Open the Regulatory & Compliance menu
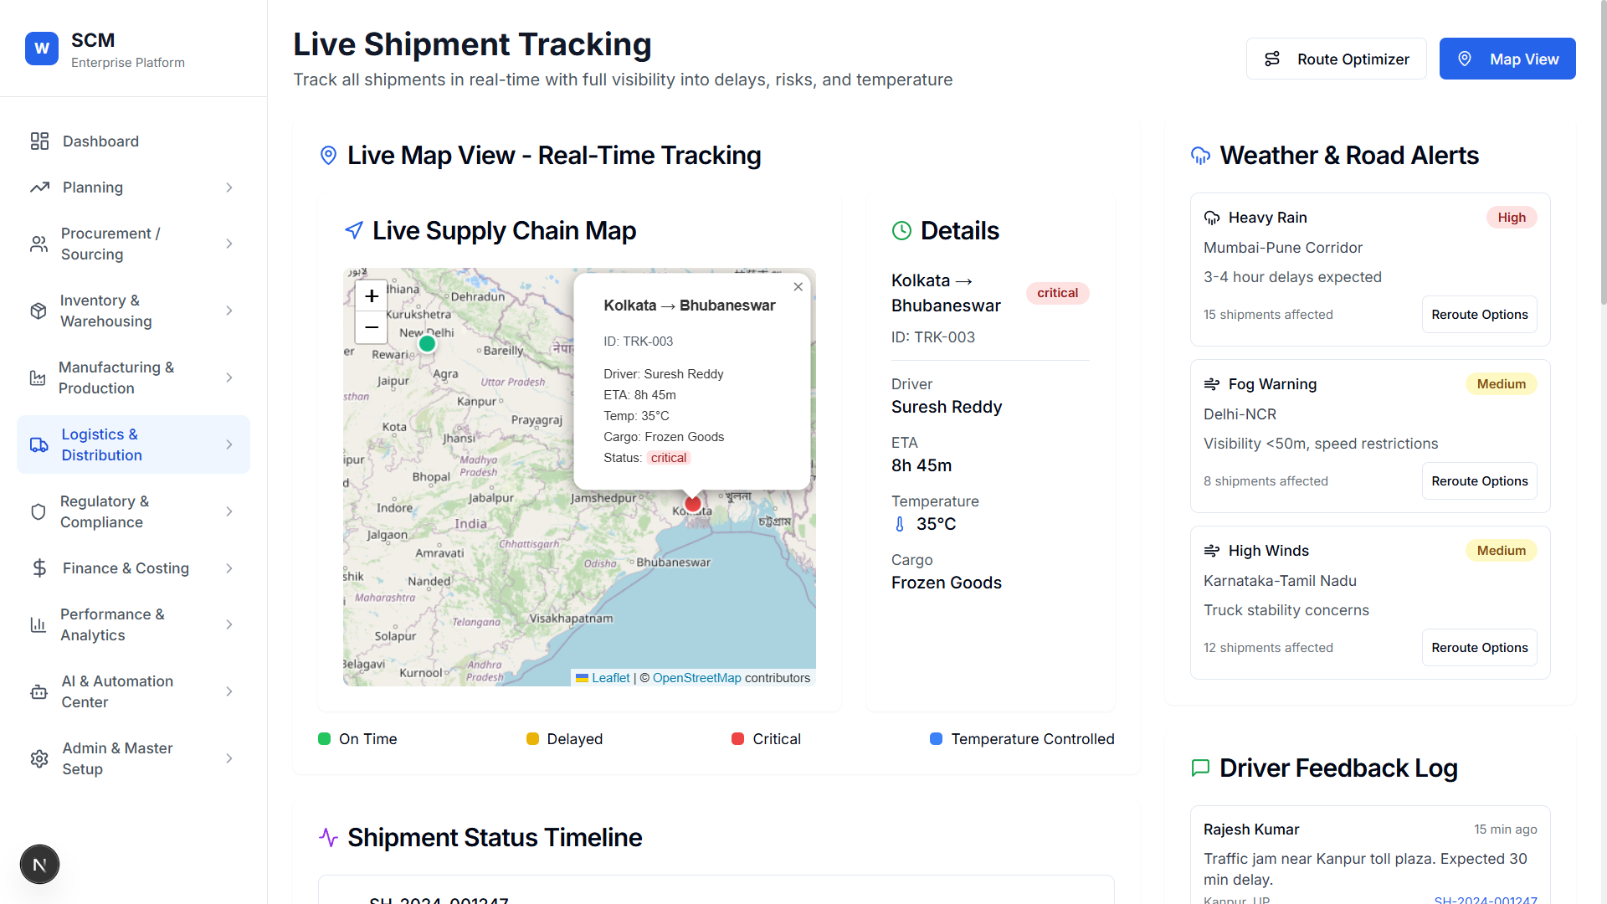 point(105,511)
